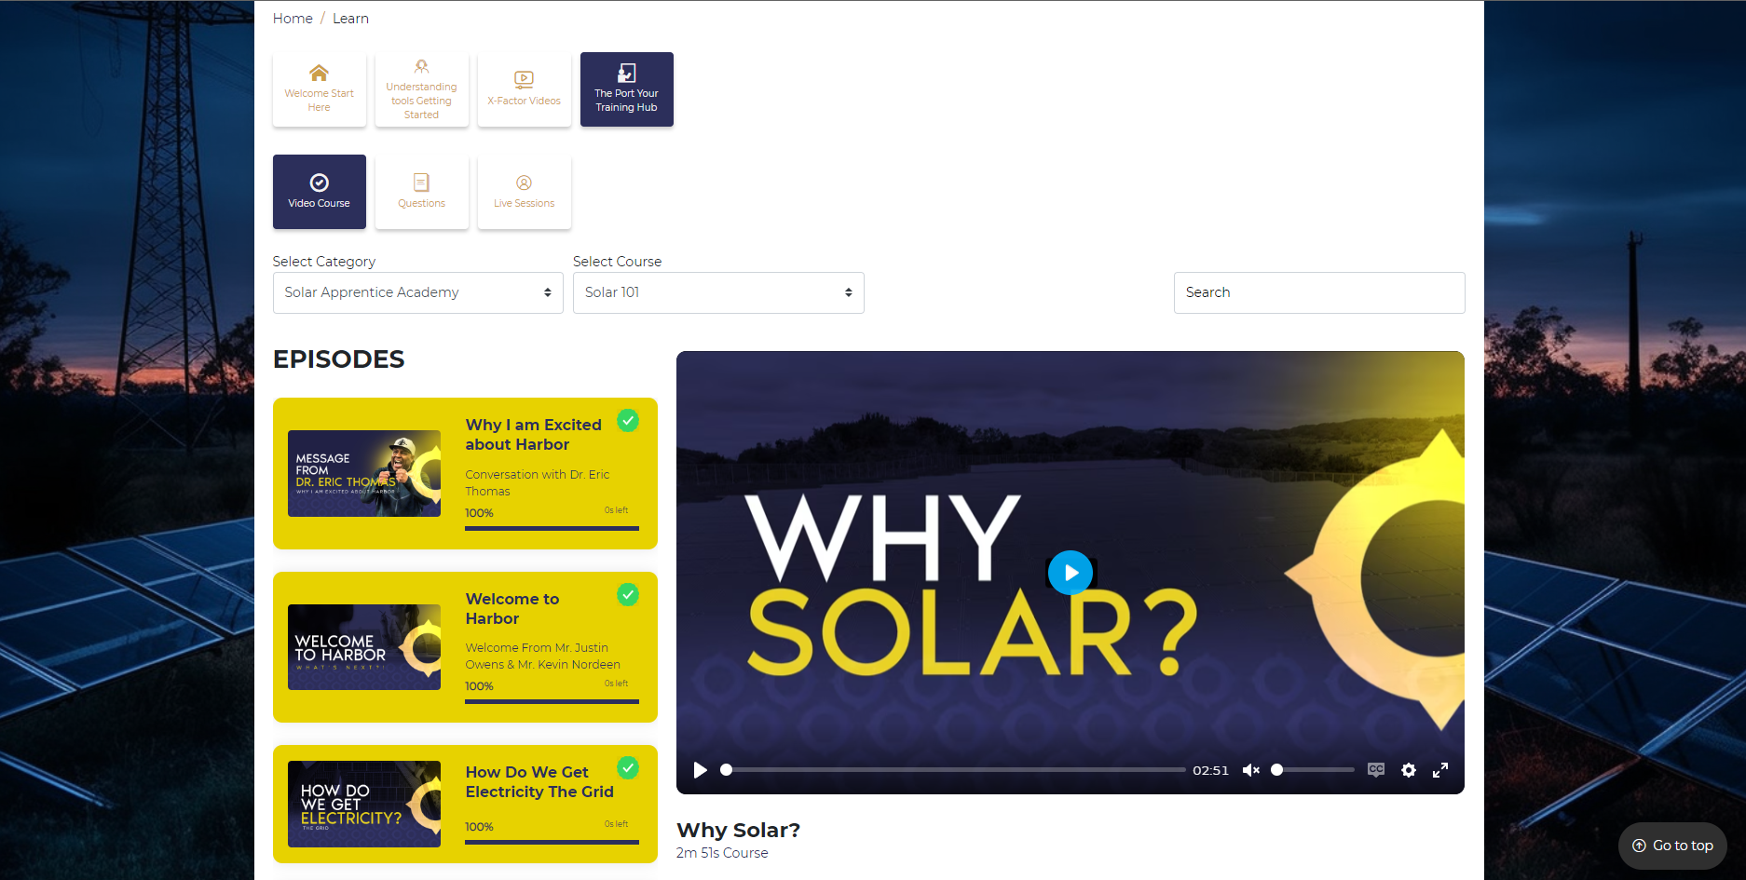Click the Home breadcrumb link
The height and width of the screenshot is (880, 1746).
[x=293, y=19]
